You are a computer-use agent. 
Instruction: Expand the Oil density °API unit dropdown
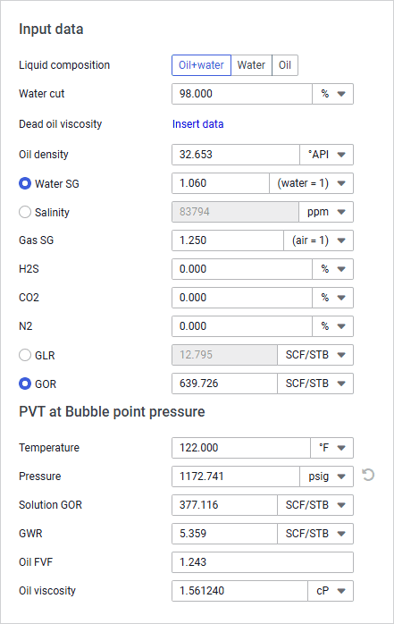coord(326,155)
